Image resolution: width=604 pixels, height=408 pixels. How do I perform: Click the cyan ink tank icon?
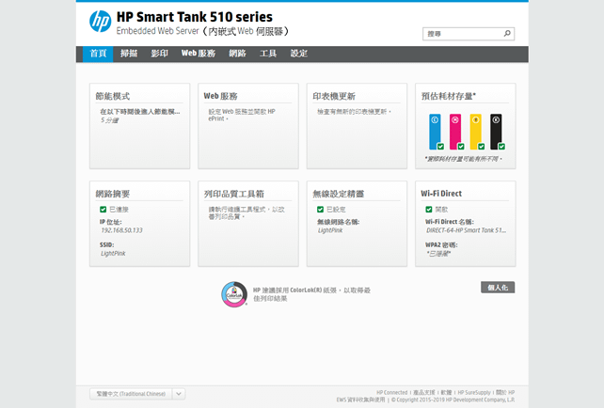click(x=436, y=132)
